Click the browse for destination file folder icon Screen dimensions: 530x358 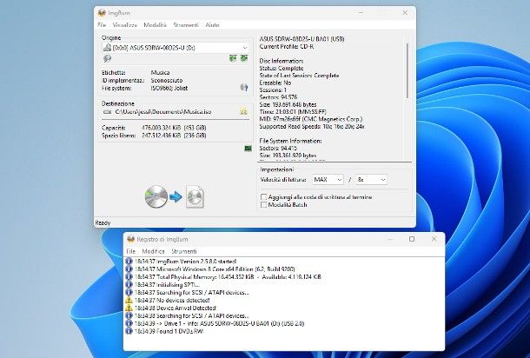coord(243,111)
